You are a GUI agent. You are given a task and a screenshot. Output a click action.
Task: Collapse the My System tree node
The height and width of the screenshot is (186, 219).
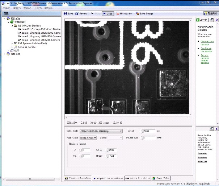5,18
